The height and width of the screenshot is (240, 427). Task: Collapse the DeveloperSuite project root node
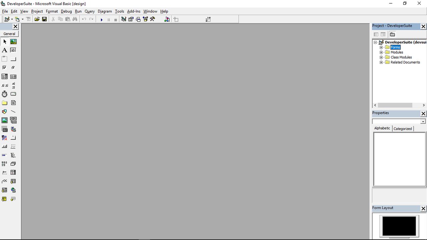[375, 42]
